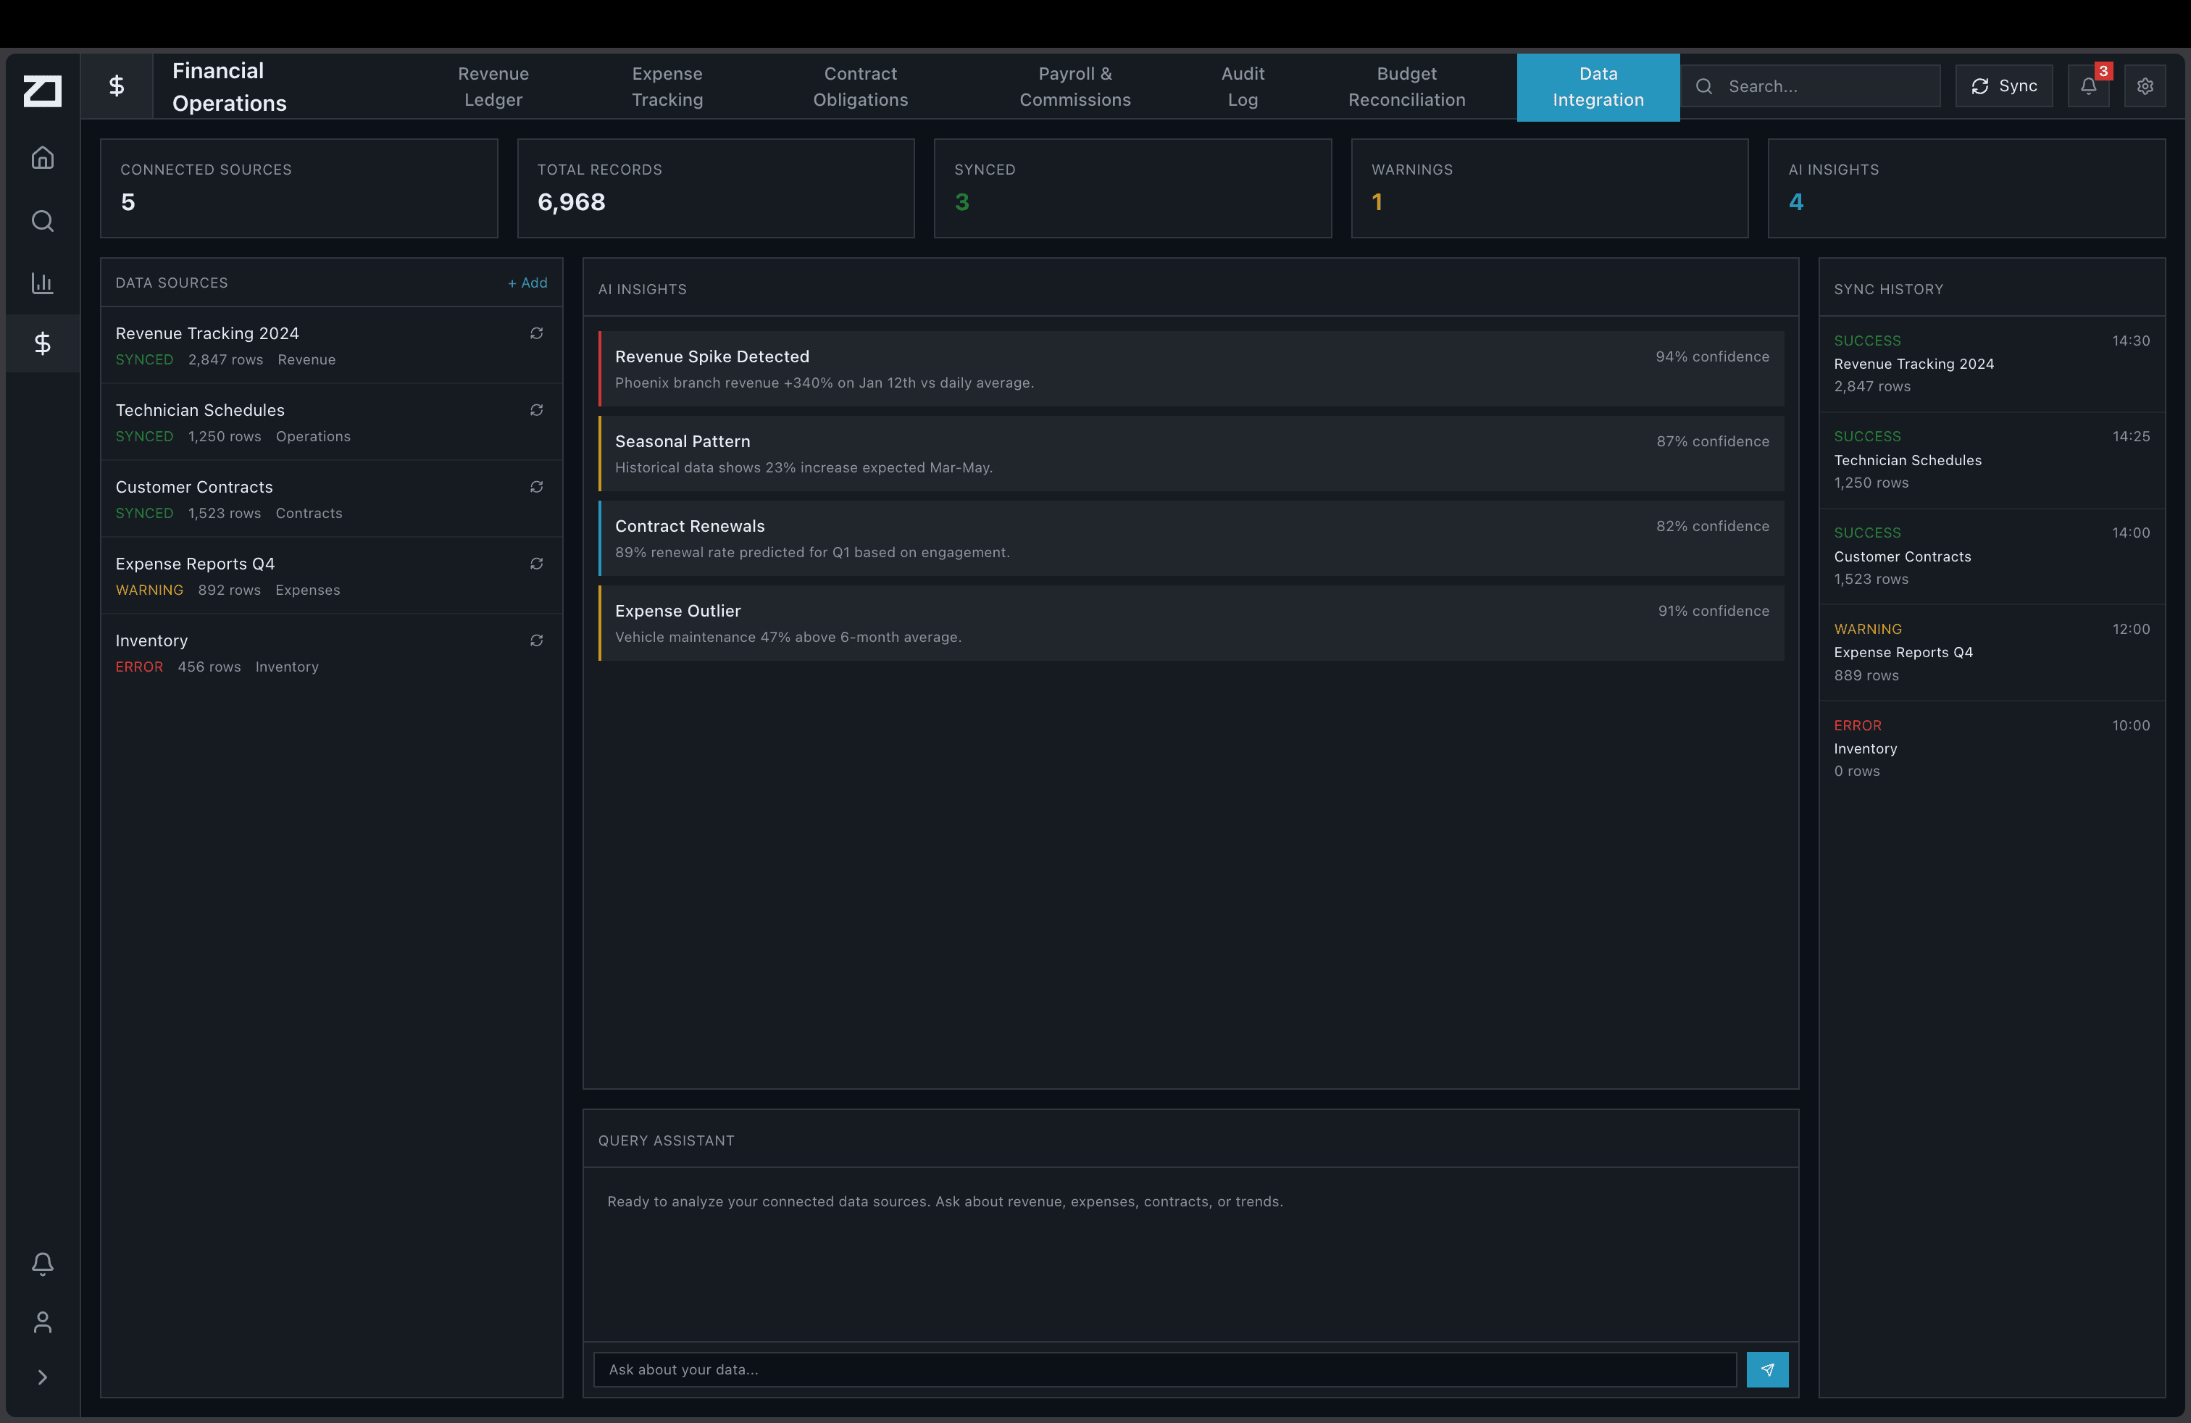Add a new data source
Screen dimensions: 2191x1423
pyautogui.click(x=527, y=283)
